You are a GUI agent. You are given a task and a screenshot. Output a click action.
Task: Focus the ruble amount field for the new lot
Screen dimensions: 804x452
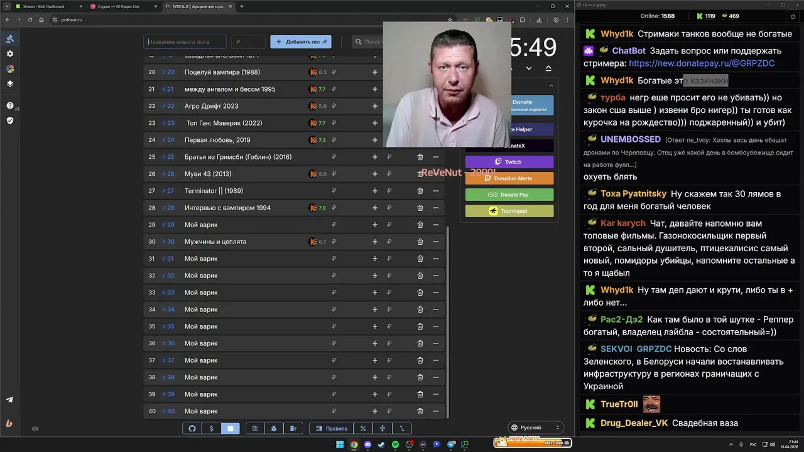coord(249,42)
